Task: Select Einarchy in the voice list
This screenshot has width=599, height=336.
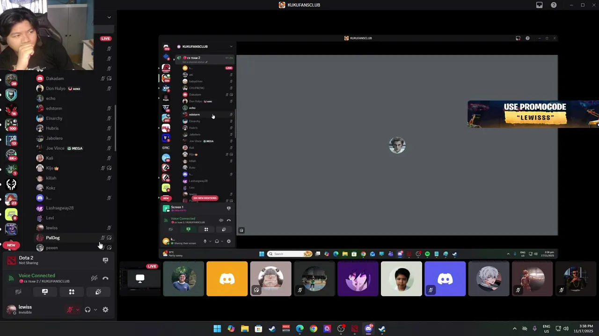Action: [75, 118]
